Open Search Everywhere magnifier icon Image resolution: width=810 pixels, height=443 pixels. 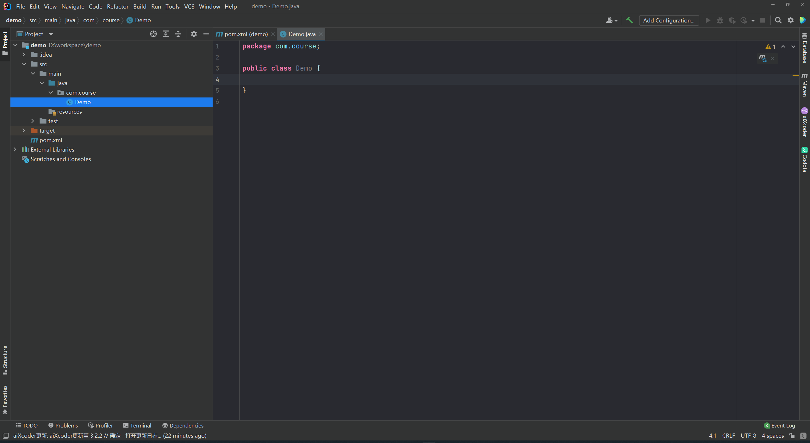click(x=778, y=20)
